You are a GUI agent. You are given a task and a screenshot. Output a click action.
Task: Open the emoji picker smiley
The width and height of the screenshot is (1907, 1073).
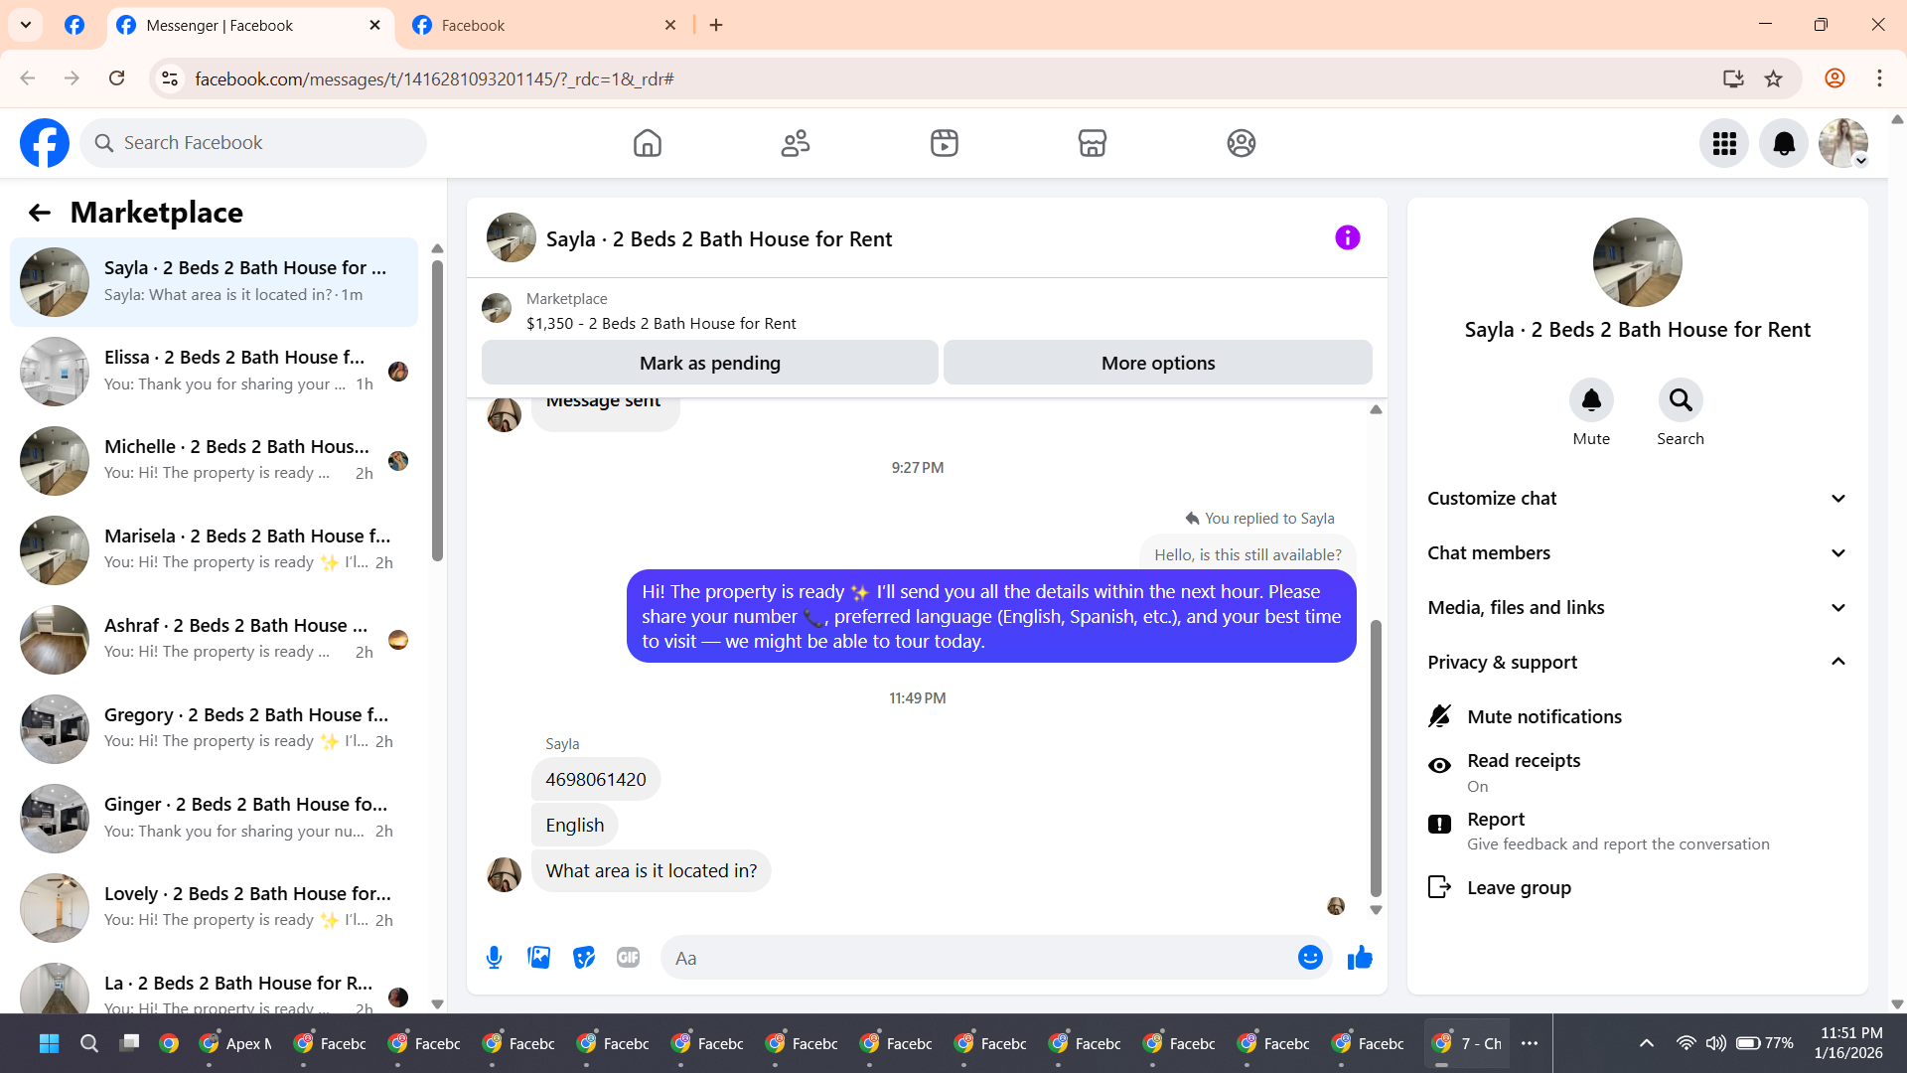tap(1310, 958)
